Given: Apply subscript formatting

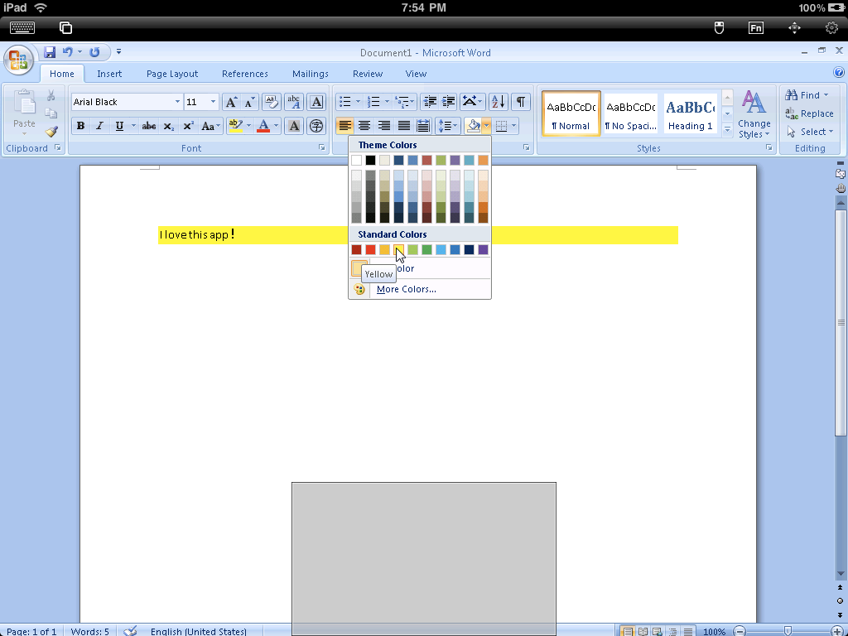Looking at the screenshot, I should click(169, 126).
